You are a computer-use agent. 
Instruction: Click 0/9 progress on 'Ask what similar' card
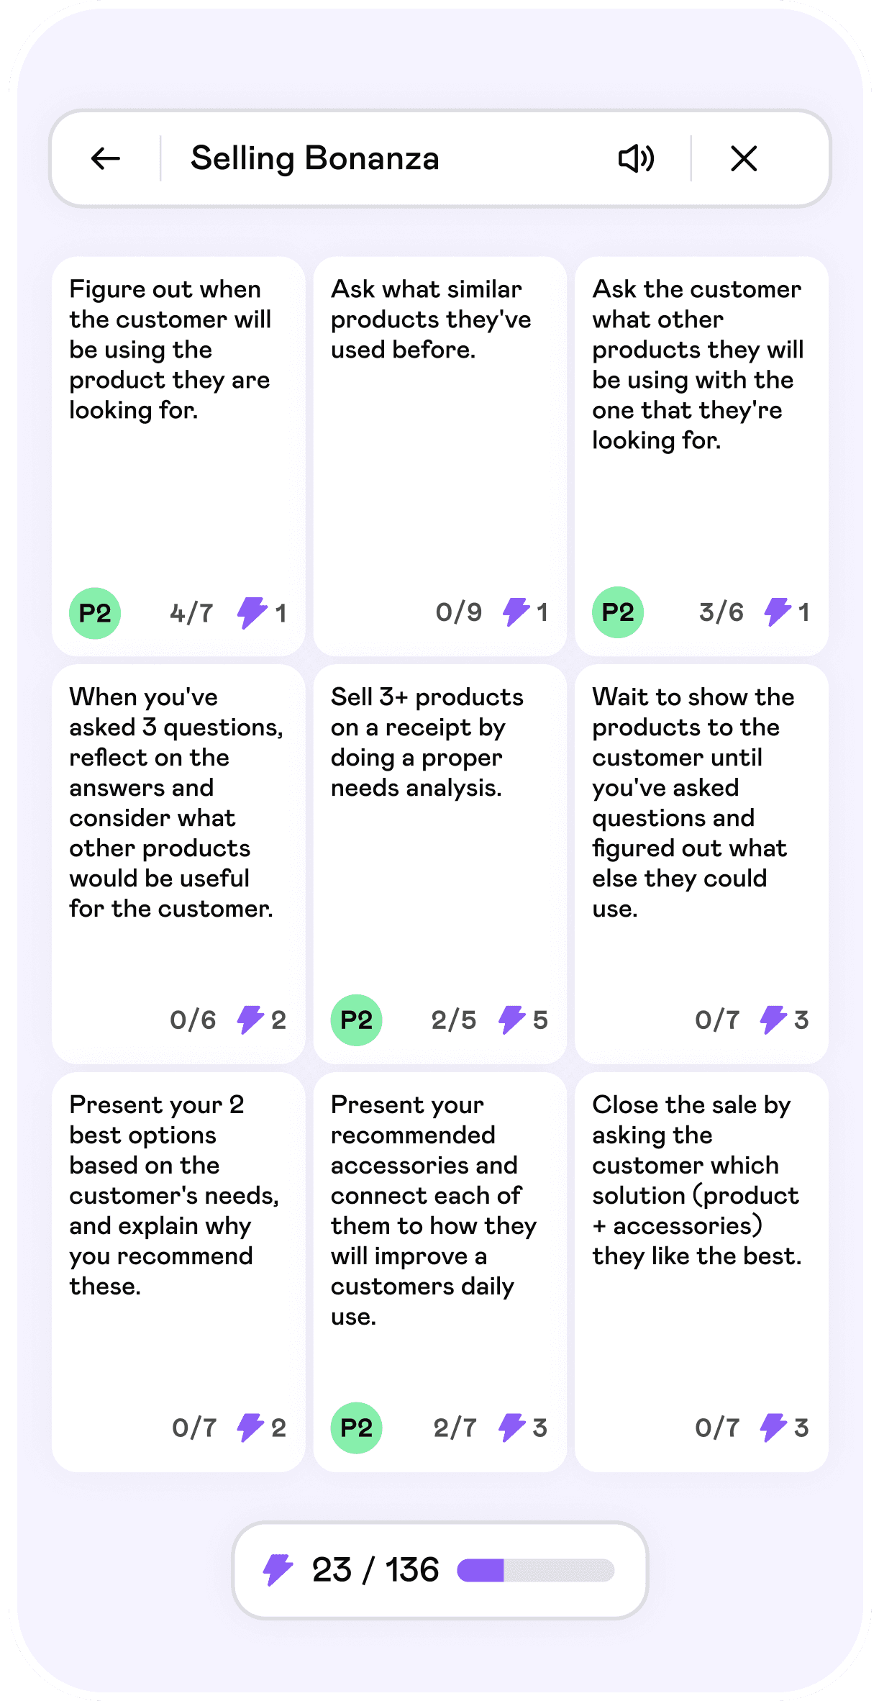pos(459,612)
